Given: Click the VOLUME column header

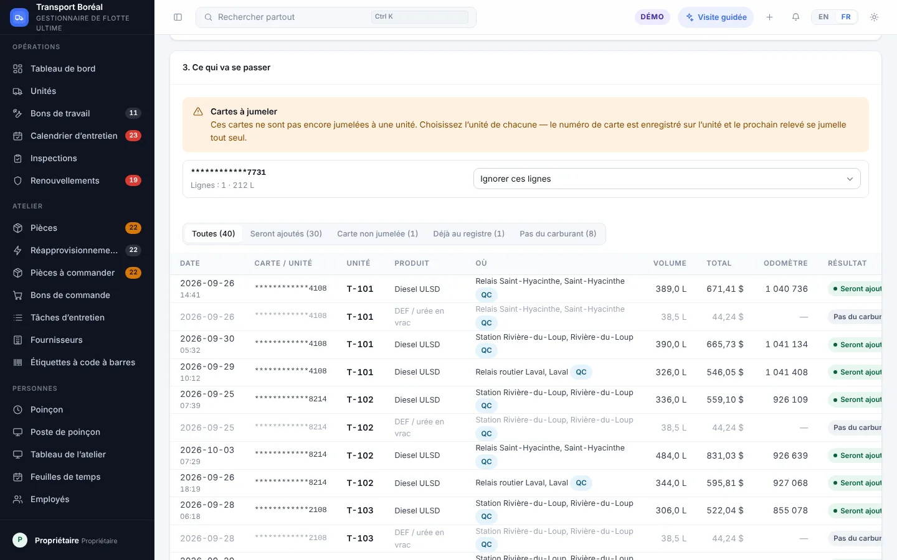Looking at the screenshot, I should tap(670, 263).
